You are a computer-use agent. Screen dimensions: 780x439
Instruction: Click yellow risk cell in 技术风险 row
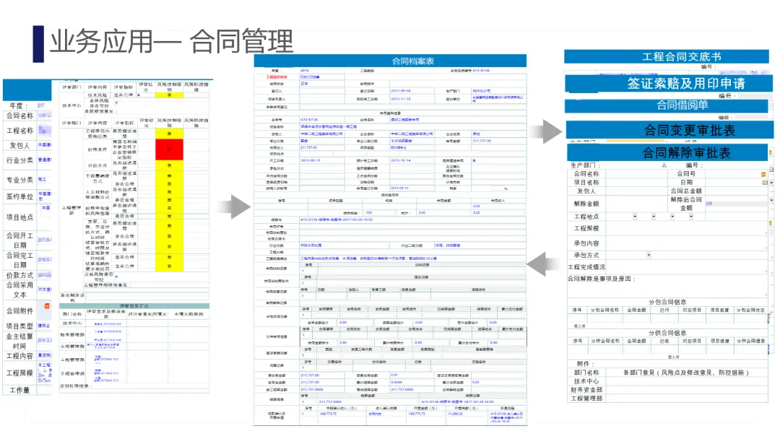[169, 95]
